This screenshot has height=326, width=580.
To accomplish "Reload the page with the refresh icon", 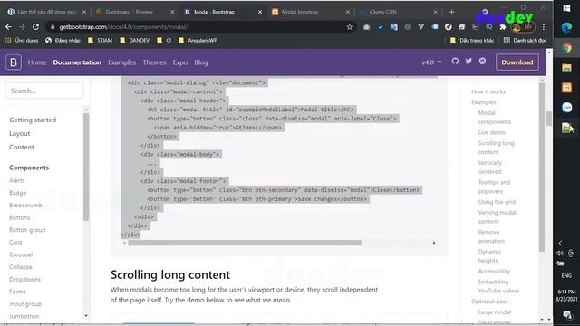I will [35, 27].
